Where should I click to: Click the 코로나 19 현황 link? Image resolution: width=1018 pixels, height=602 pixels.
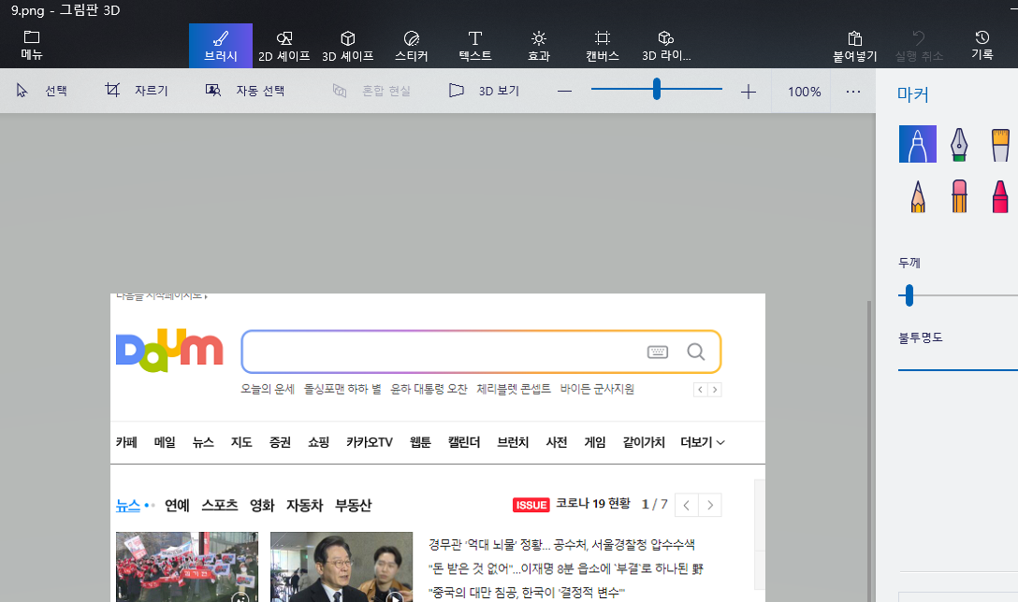point(593,504)
